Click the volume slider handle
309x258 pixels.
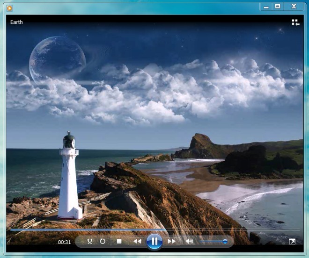[x=225, y=242]
